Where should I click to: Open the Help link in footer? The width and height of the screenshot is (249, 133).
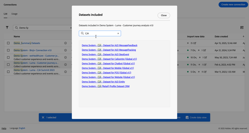4,128
